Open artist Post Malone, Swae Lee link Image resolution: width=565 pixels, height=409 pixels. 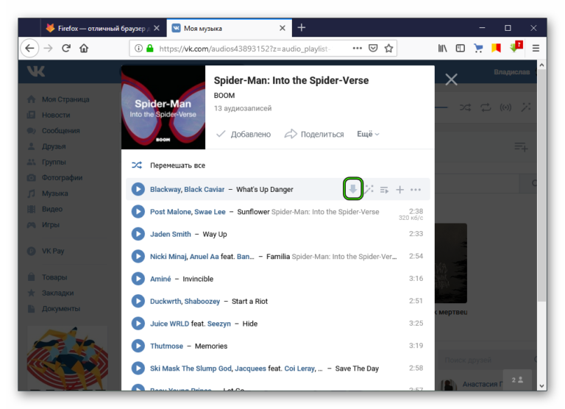point(188,212)
